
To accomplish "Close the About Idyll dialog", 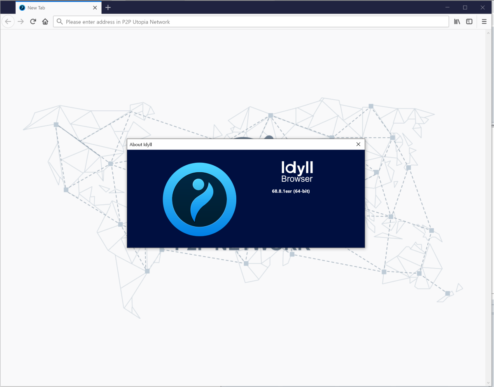I will 358,144.
